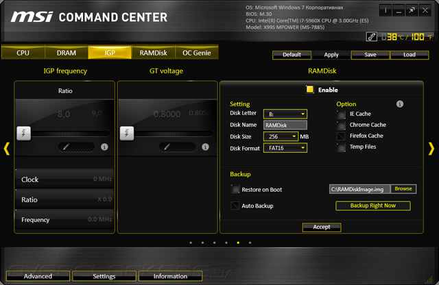The height and width of the screenshot is (285, 439).
Task: Go to next page with right arrow
Action: (431, 149)
